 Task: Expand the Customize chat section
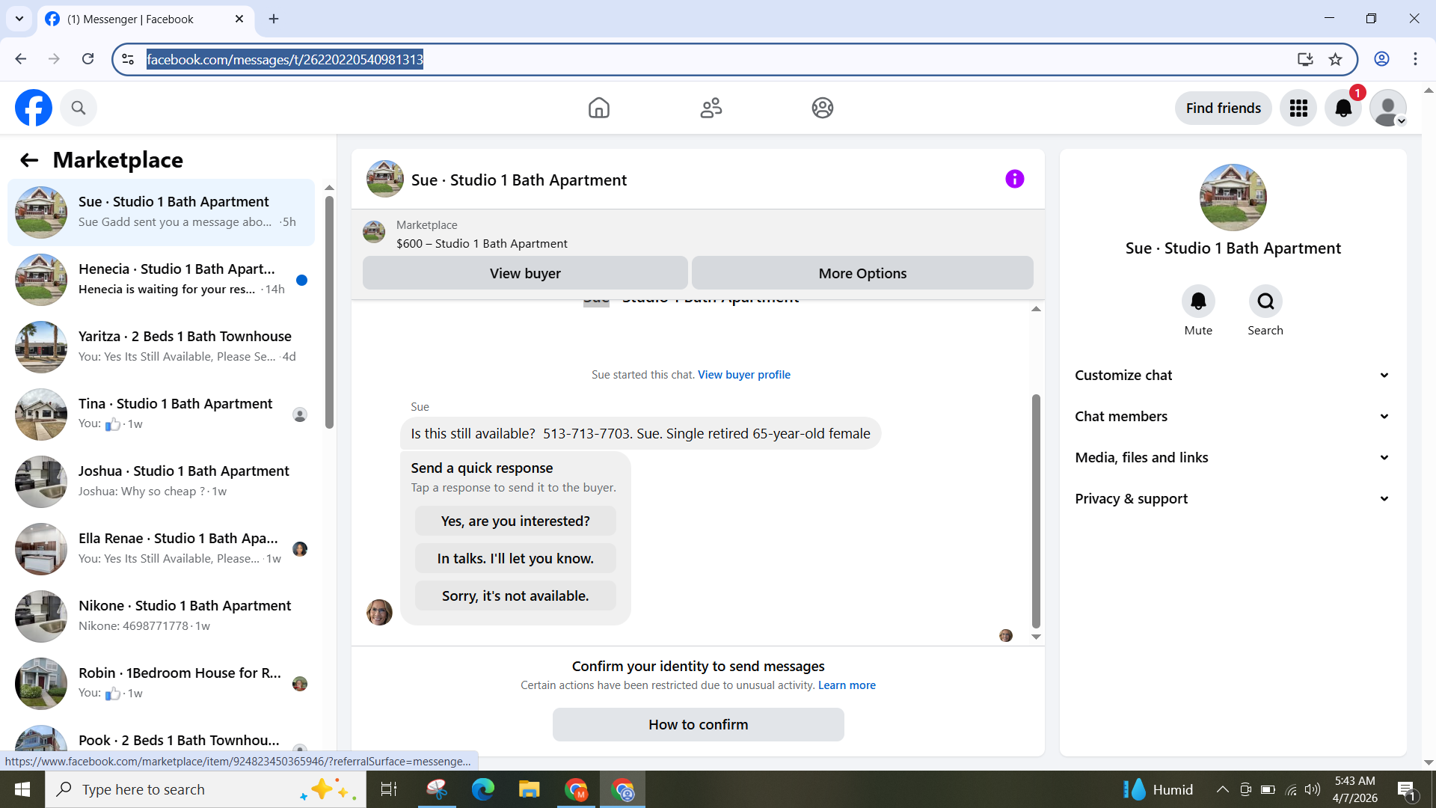pos(1233,376)
